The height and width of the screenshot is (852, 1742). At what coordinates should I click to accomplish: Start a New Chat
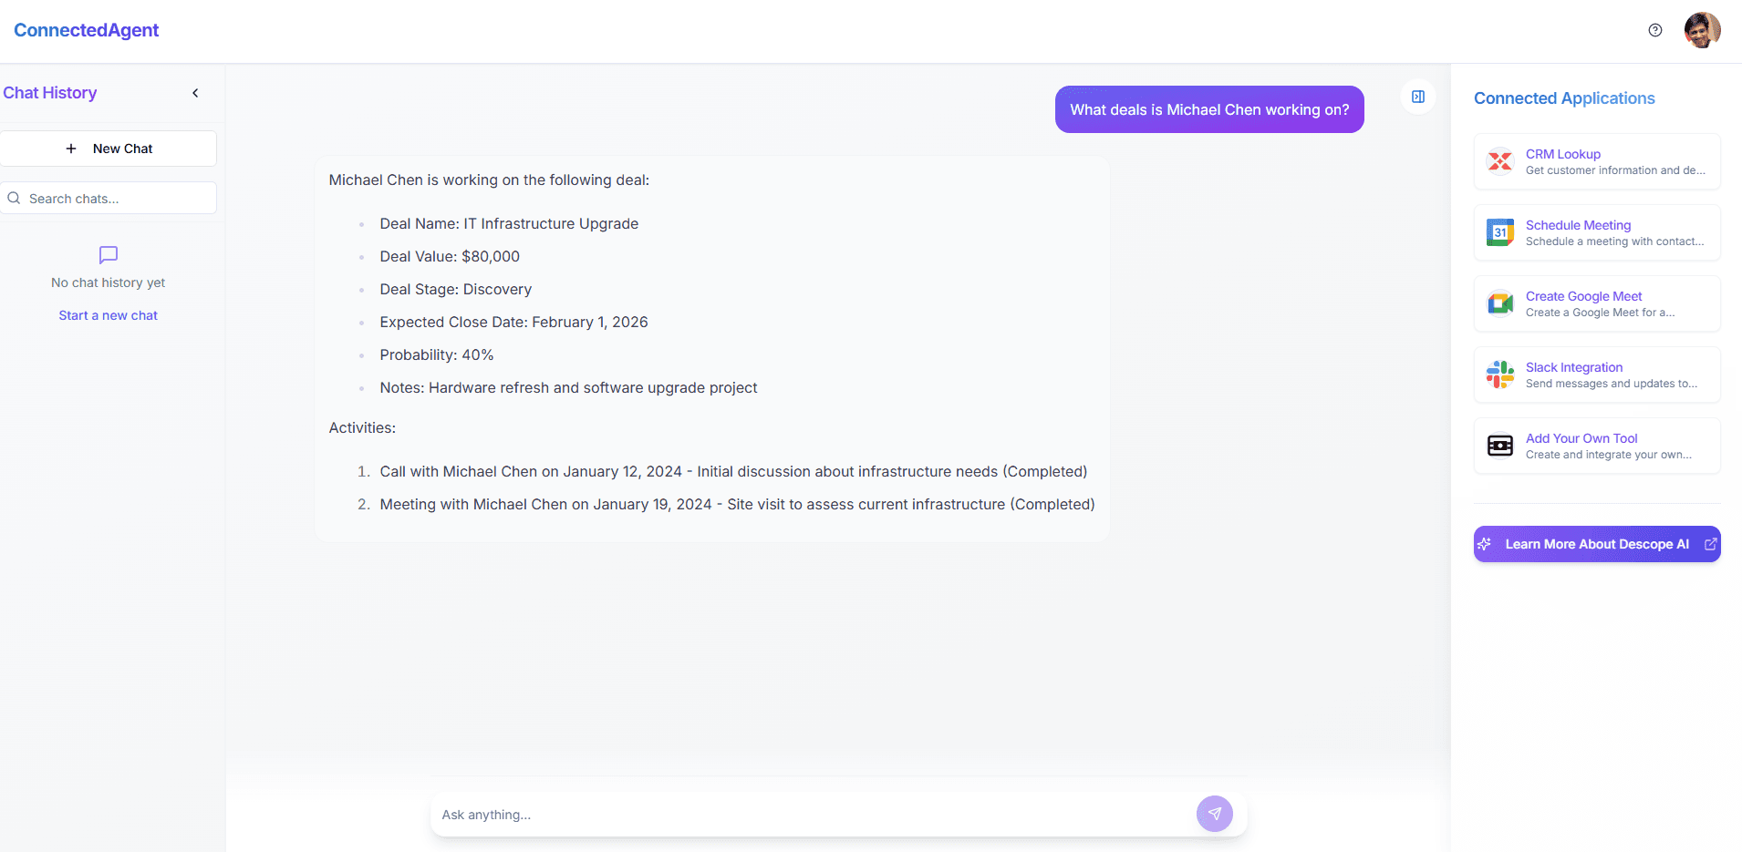coord(109,149)
